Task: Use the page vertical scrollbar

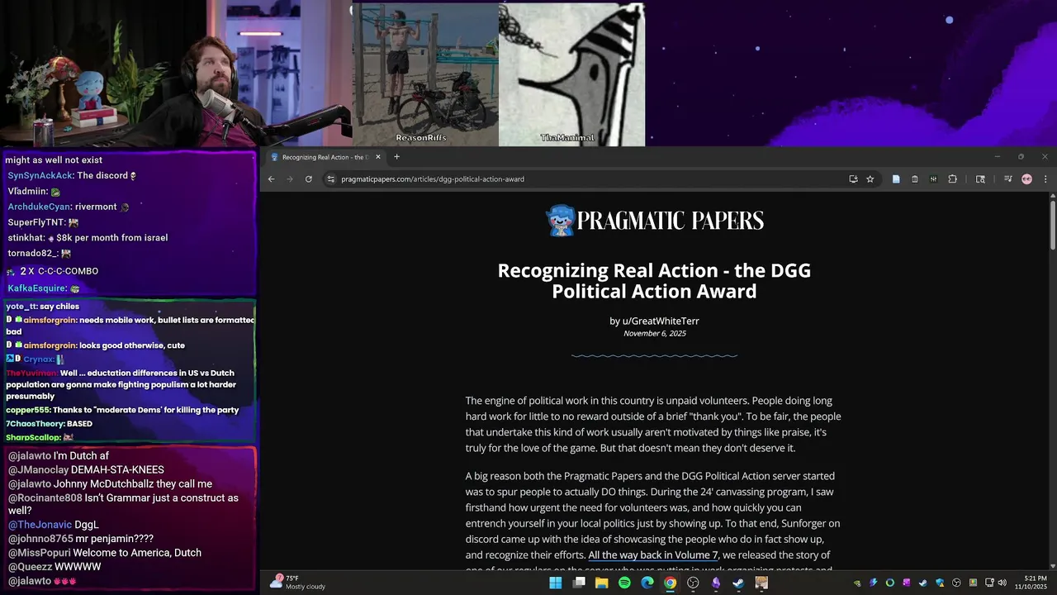Action: tap(1052, 225)
